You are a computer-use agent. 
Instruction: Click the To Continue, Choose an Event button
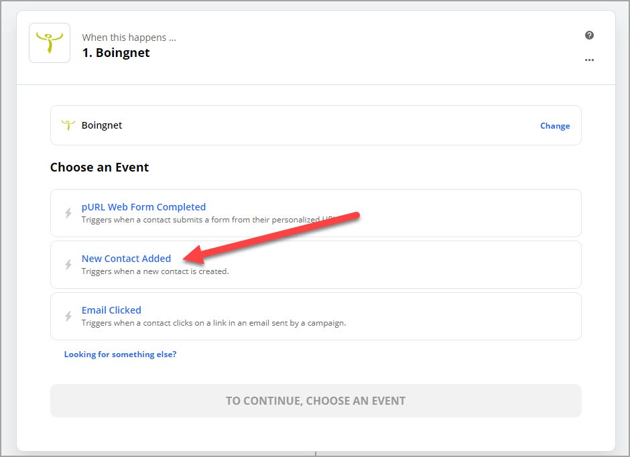tap(316, 401)
